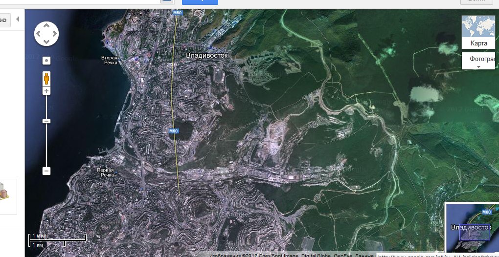499x257 pixels.
Task: Click the 3D building thumbnail in the left panel
Action: pyautogui.click(x=5, y=192)
